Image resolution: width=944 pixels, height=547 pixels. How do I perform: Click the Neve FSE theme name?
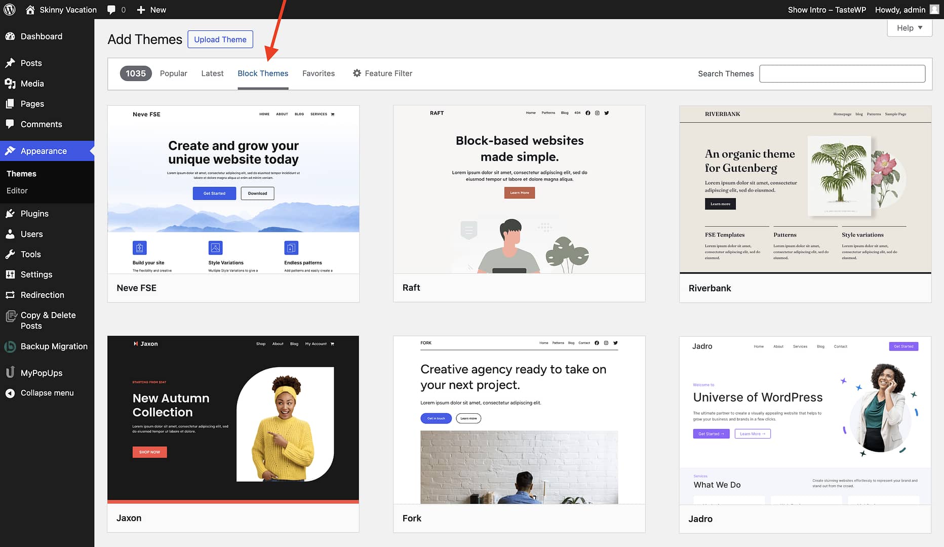pos(136,288)
